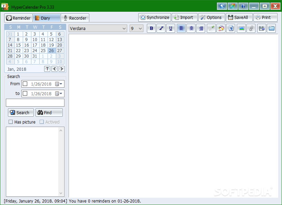Select January 13 in the calendar
Image resolution: width=282 pixels, height=205 pixels.
pyautogui.click(x=60, y=40)
